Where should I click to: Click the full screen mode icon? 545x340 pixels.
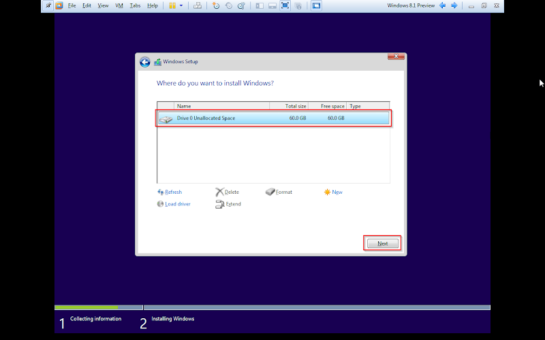coord(285,5)
